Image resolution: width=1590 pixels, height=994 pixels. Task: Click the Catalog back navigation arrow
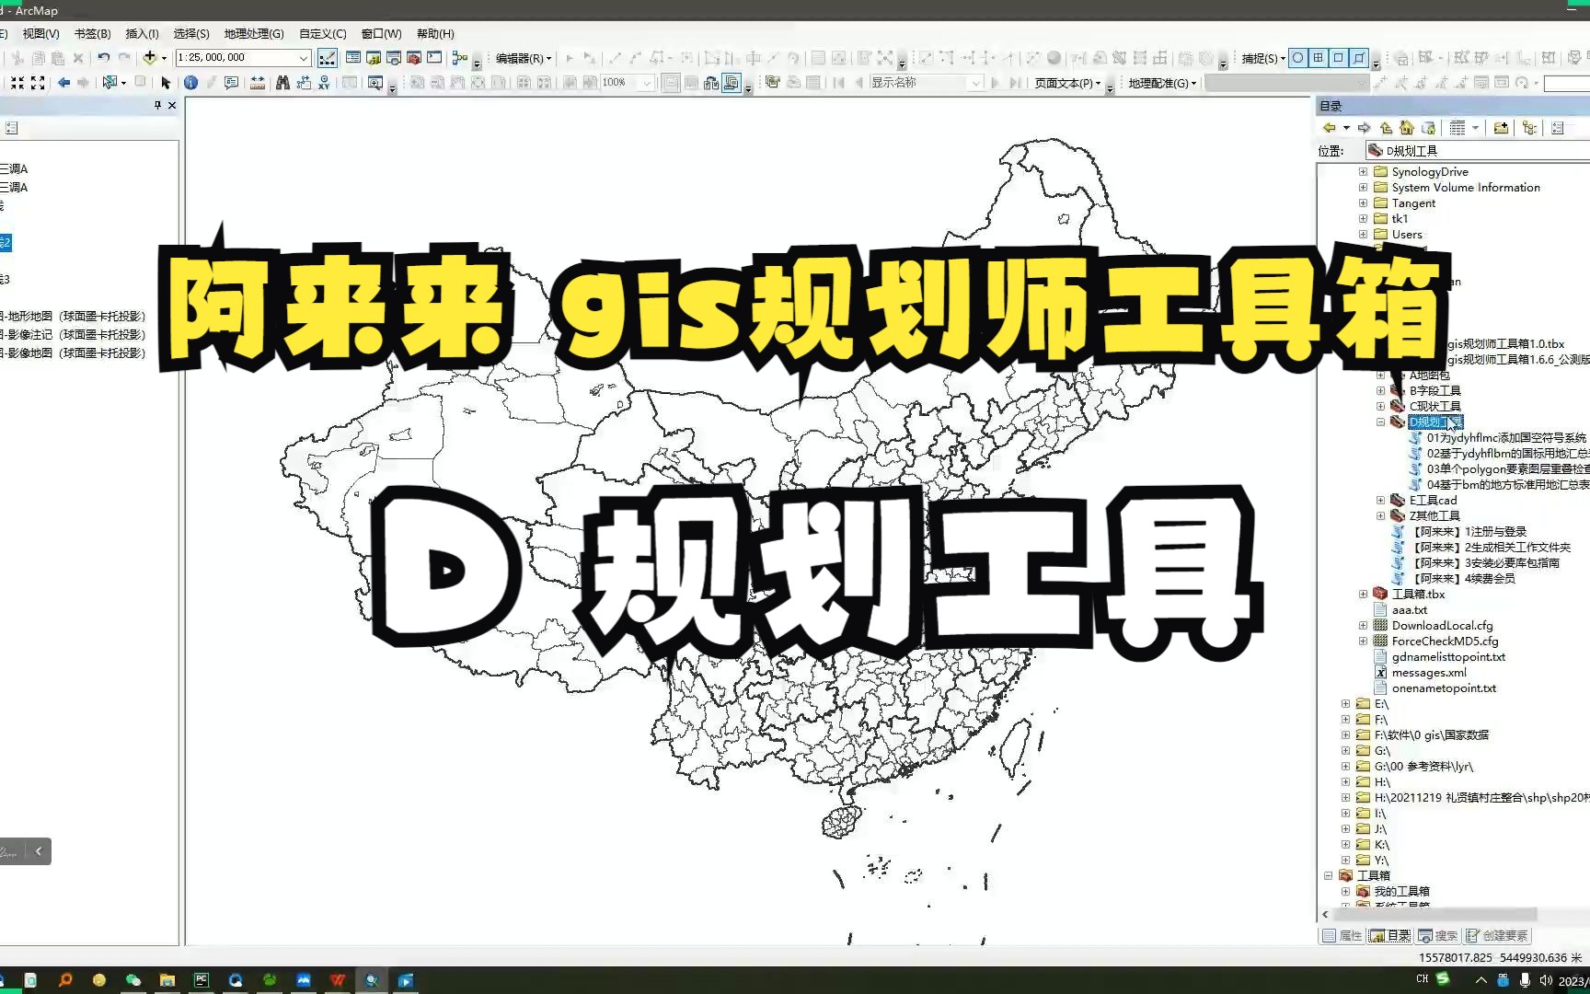pyautogui.click(x=1331, y=127)
